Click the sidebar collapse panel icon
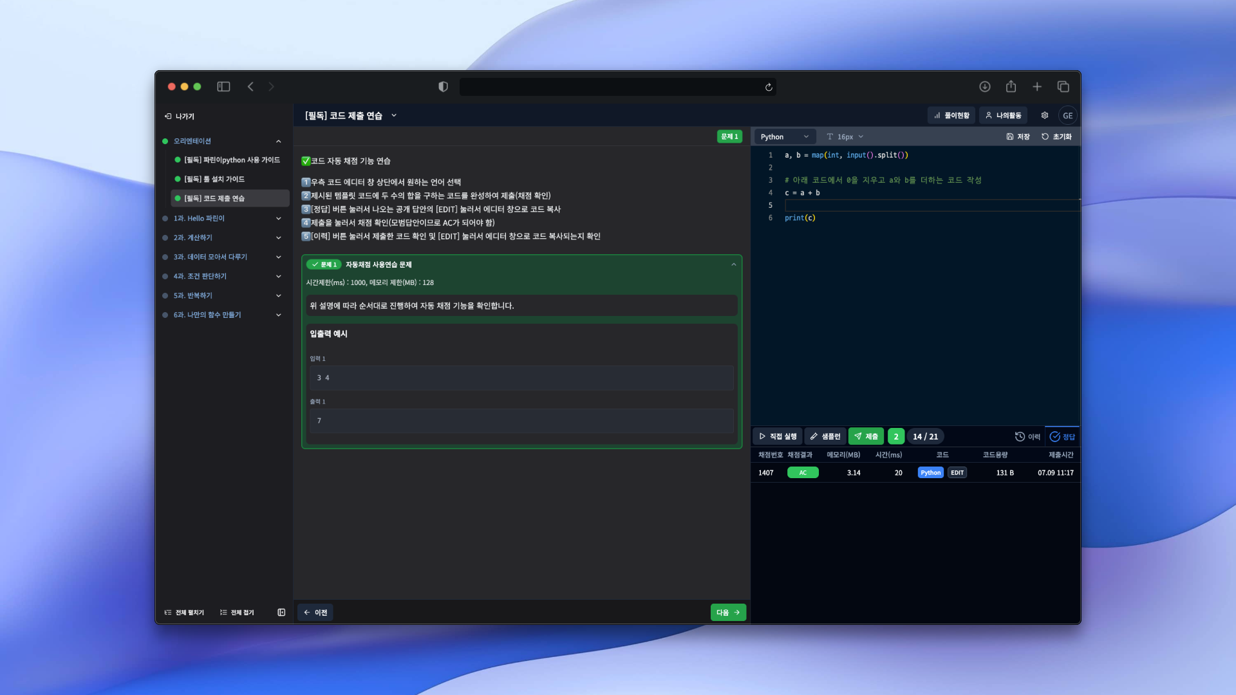 click(x=281, y=612)
